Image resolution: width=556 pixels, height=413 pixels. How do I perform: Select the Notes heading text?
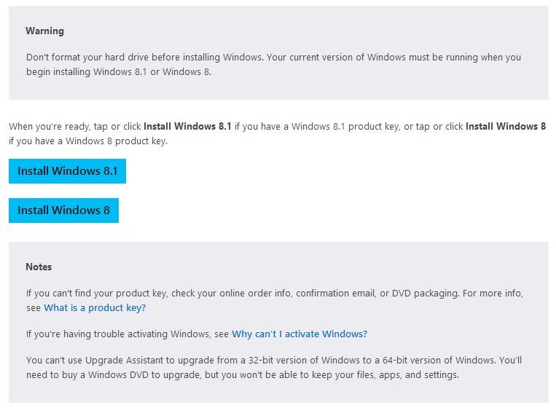(39, 267)
